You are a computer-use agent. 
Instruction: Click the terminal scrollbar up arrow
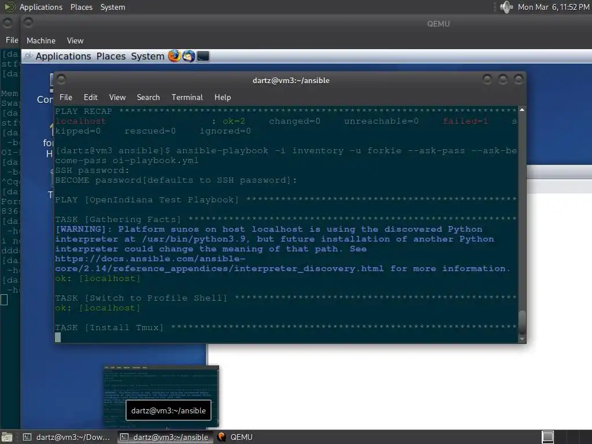[x=522, y=110]
